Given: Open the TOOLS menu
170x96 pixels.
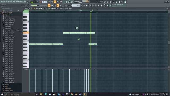Looking at the screenshot, I should (22, 2).
